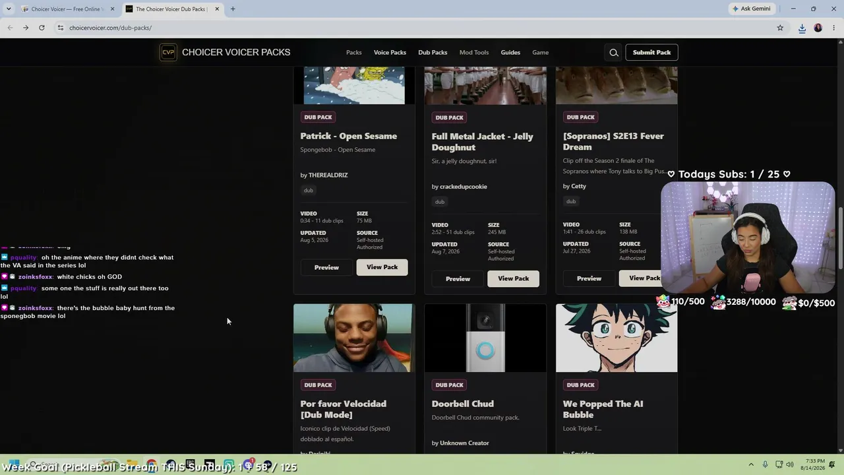Click author Cetty
The width and height of the screenshot is (844, 475).
pos(578,186)
